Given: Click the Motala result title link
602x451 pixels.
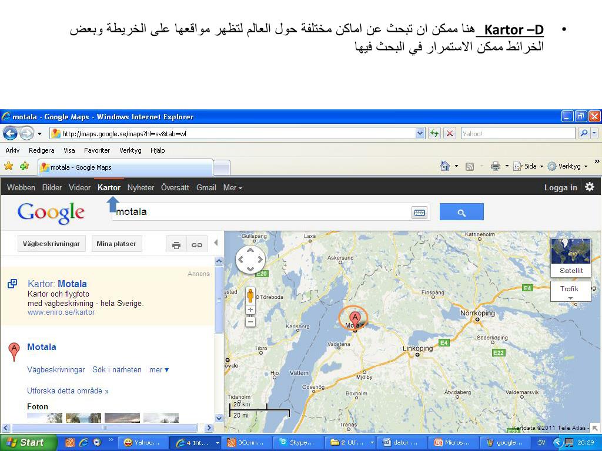Looking at the screenshot, I should (42, 347).
